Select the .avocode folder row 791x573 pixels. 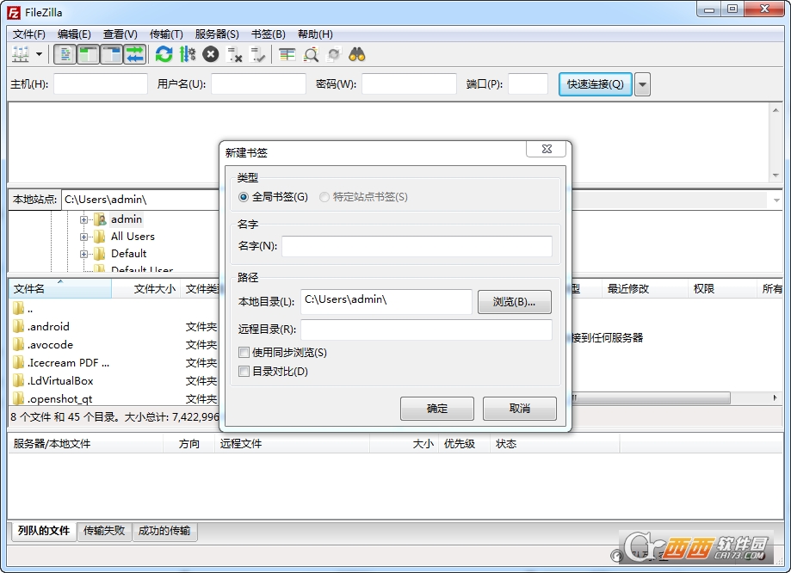click(x=114, y=344)
